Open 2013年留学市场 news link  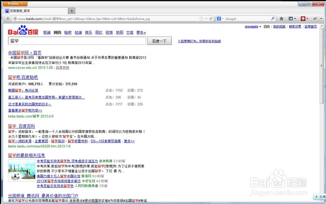[x=59, y=181]
